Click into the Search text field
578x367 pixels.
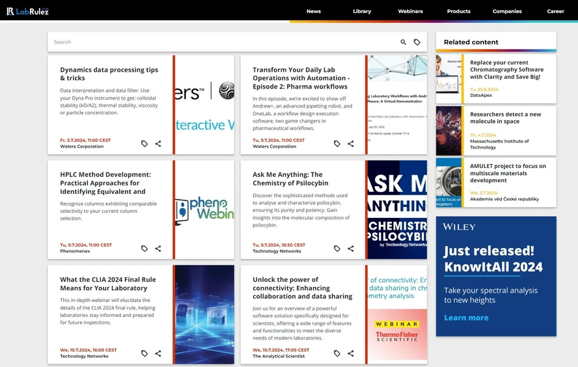click(221, 42)
